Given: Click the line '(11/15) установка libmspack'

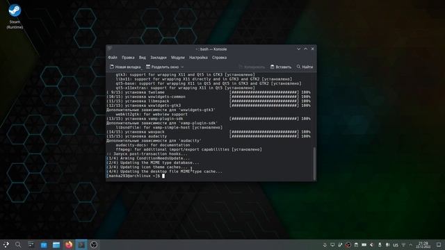Looking at the screenshot, I should [x=138, y=101].
